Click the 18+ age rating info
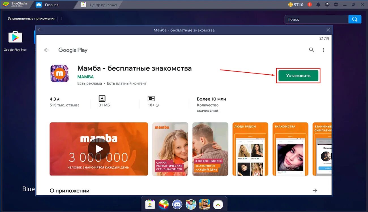 (x=157, y=105)
